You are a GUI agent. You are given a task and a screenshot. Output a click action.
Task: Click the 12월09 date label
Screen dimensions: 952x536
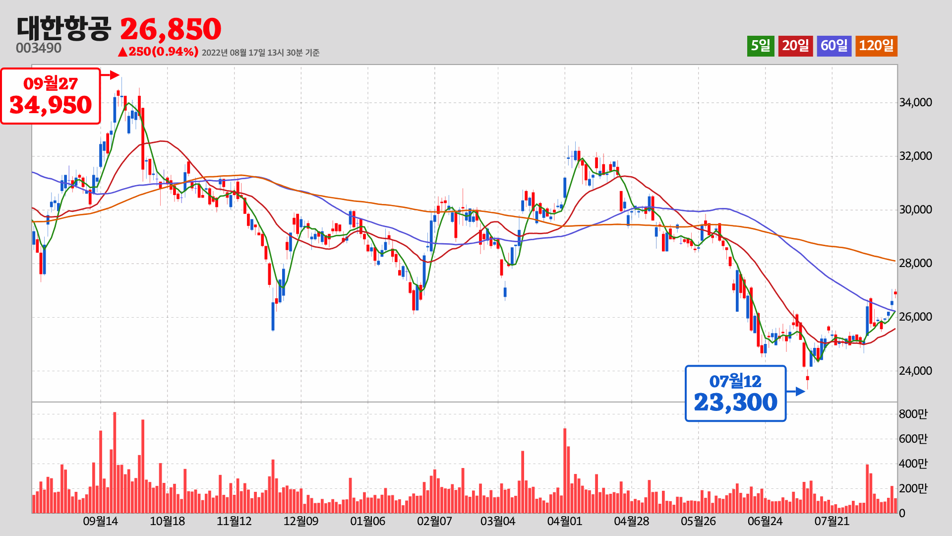coord(301,522)
